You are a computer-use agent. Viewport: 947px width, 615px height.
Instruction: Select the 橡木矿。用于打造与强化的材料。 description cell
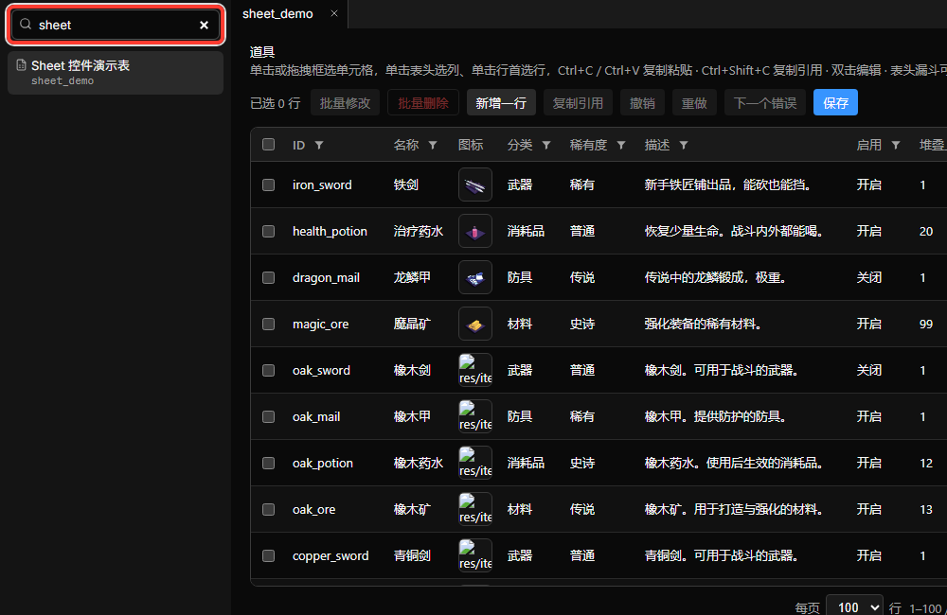[734, 509]
